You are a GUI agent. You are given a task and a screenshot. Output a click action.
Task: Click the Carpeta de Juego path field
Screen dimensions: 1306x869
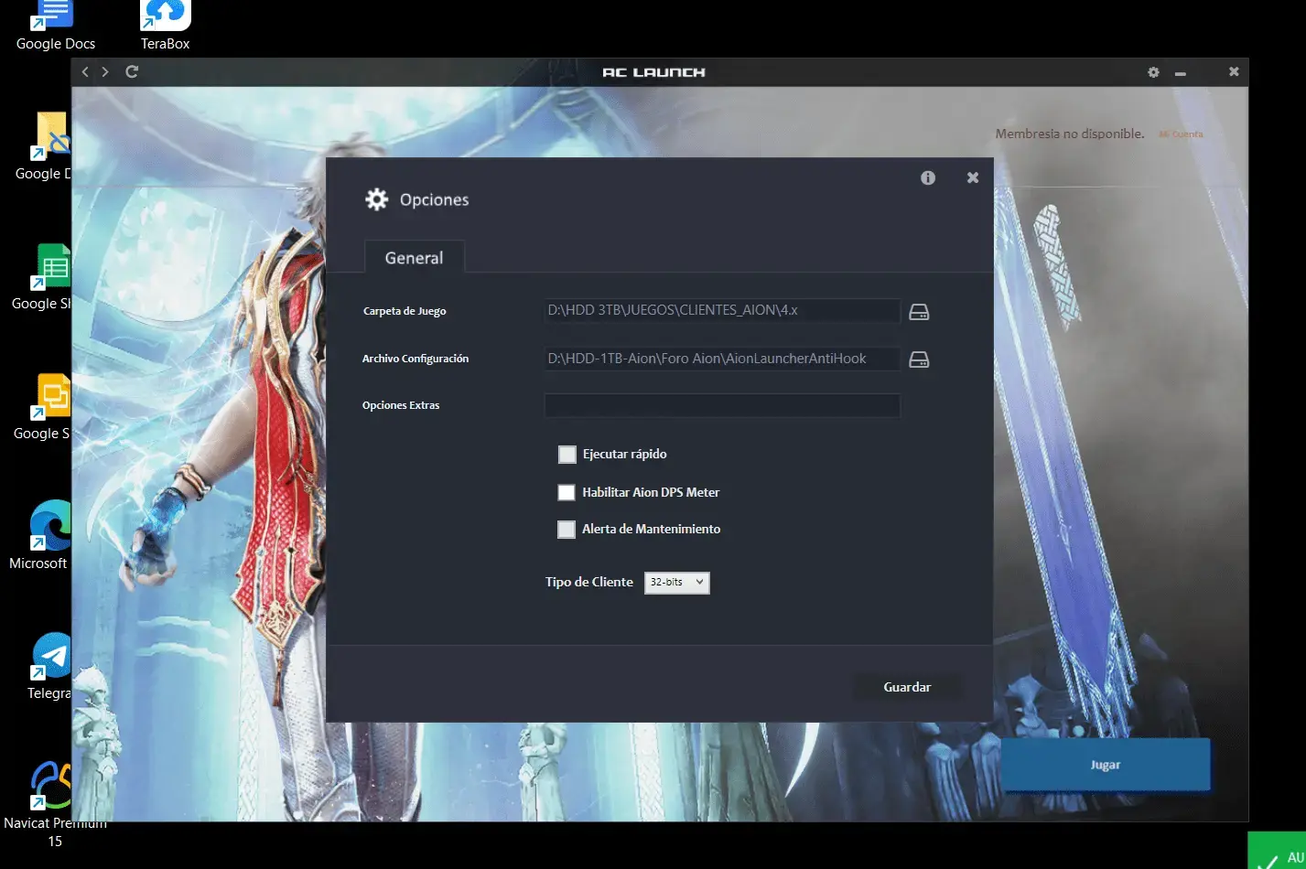[x=722, y=310]
